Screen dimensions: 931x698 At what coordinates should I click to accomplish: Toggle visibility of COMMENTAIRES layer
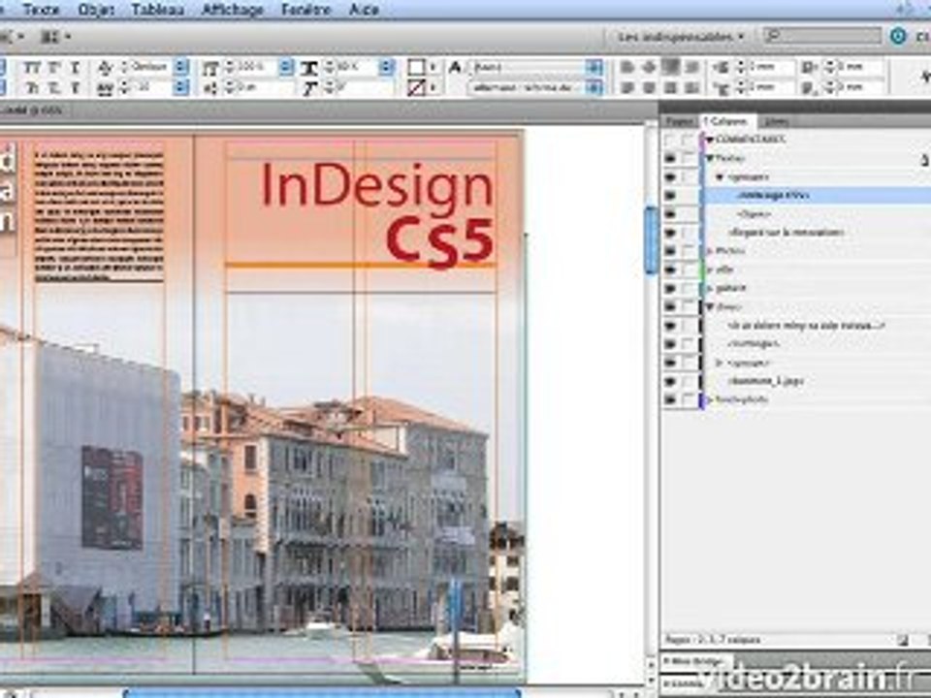point(670,140)
